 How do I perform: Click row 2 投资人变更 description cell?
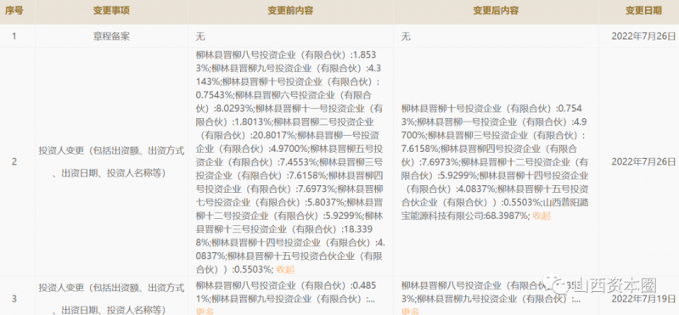tap(111, 162)
